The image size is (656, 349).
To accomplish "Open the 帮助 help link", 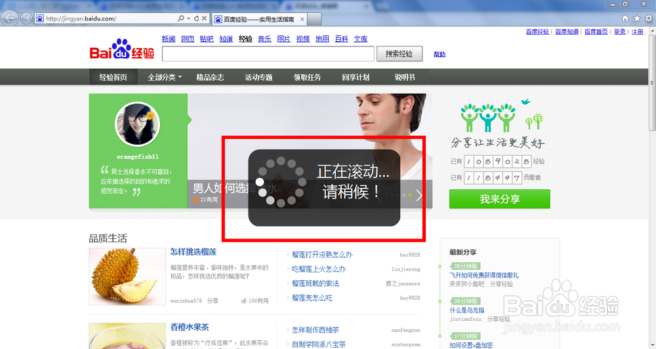I will (440, 54).
